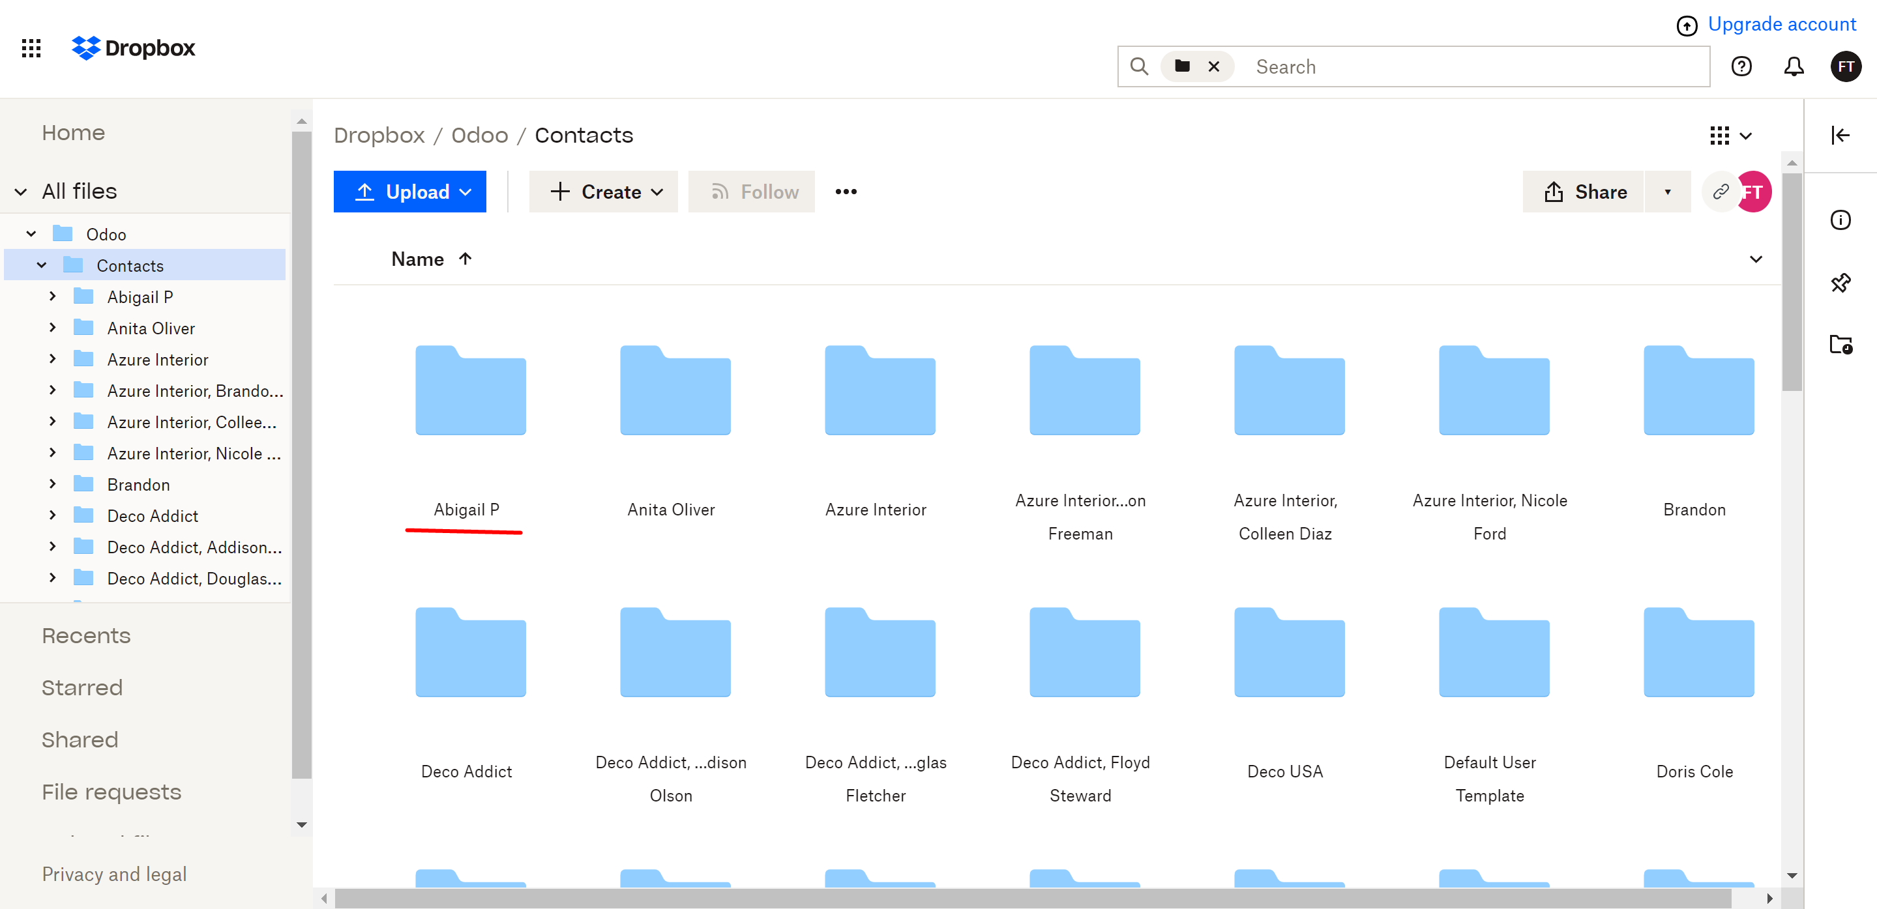Open the Azure Interior folder icon

[880, 390]
